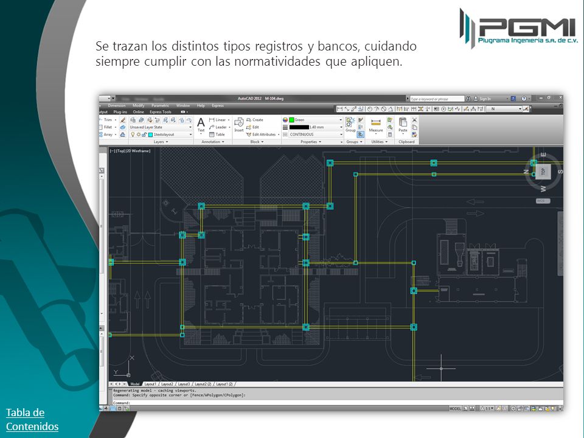Open the 1textolayout layer dropdown

click(161, 134)
